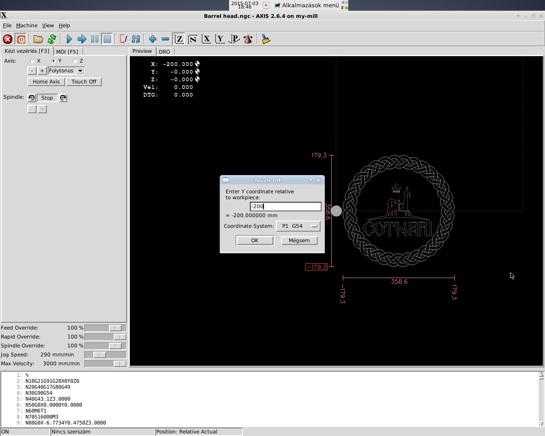Zoom in the preview
This screenshot has width=545, height=436.
[x=152, y=39]
